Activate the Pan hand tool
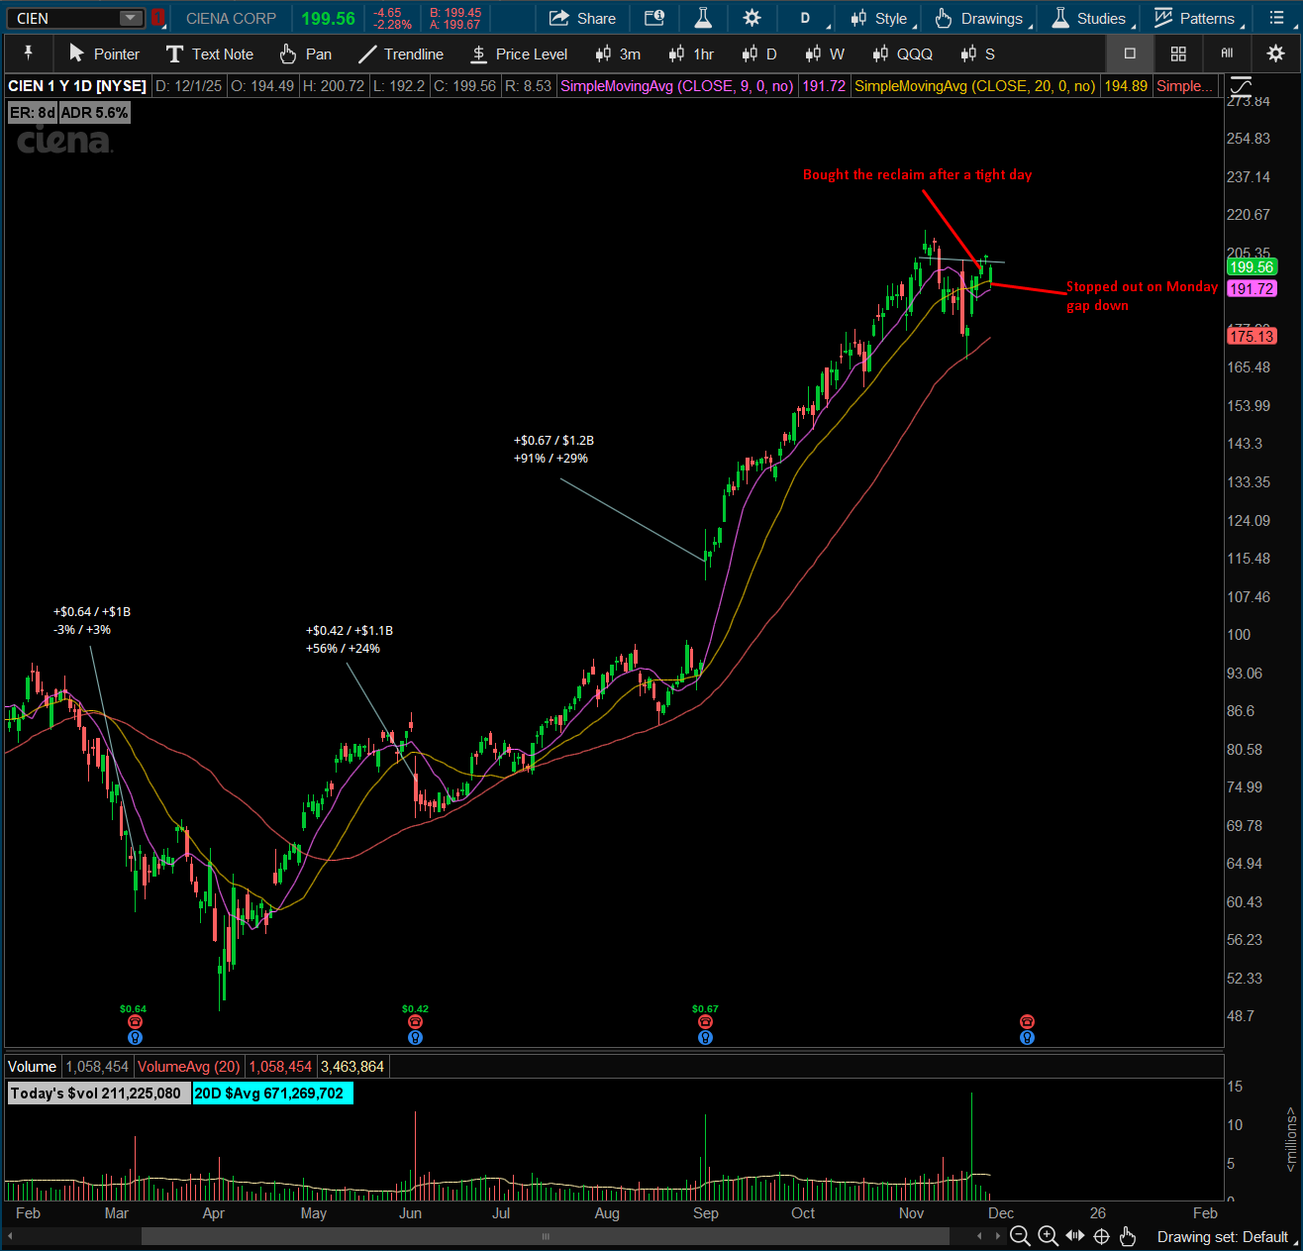This screenshot has height=1251, width=1303. (x=306, y=53)
